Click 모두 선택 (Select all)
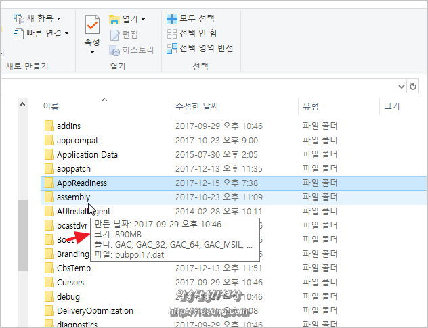Image resolution: width=428 pixels, height=328 pixels. point(190,18)
